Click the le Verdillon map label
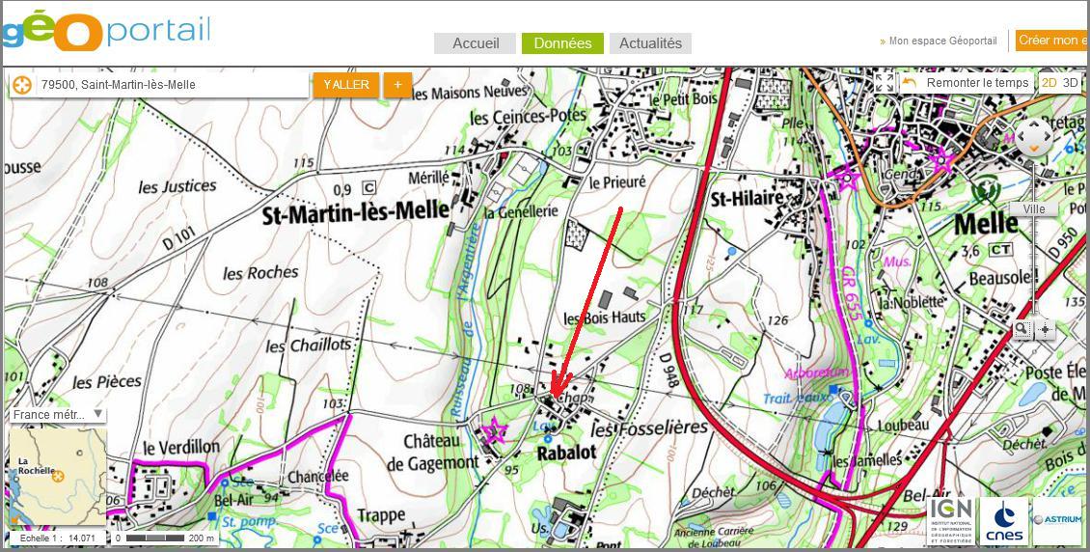The image size is (1090, 552). point(181,446)
